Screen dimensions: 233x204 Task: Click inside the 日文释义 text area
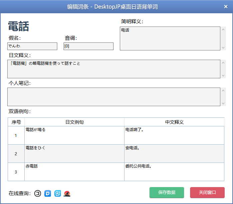tap(113, 69)
